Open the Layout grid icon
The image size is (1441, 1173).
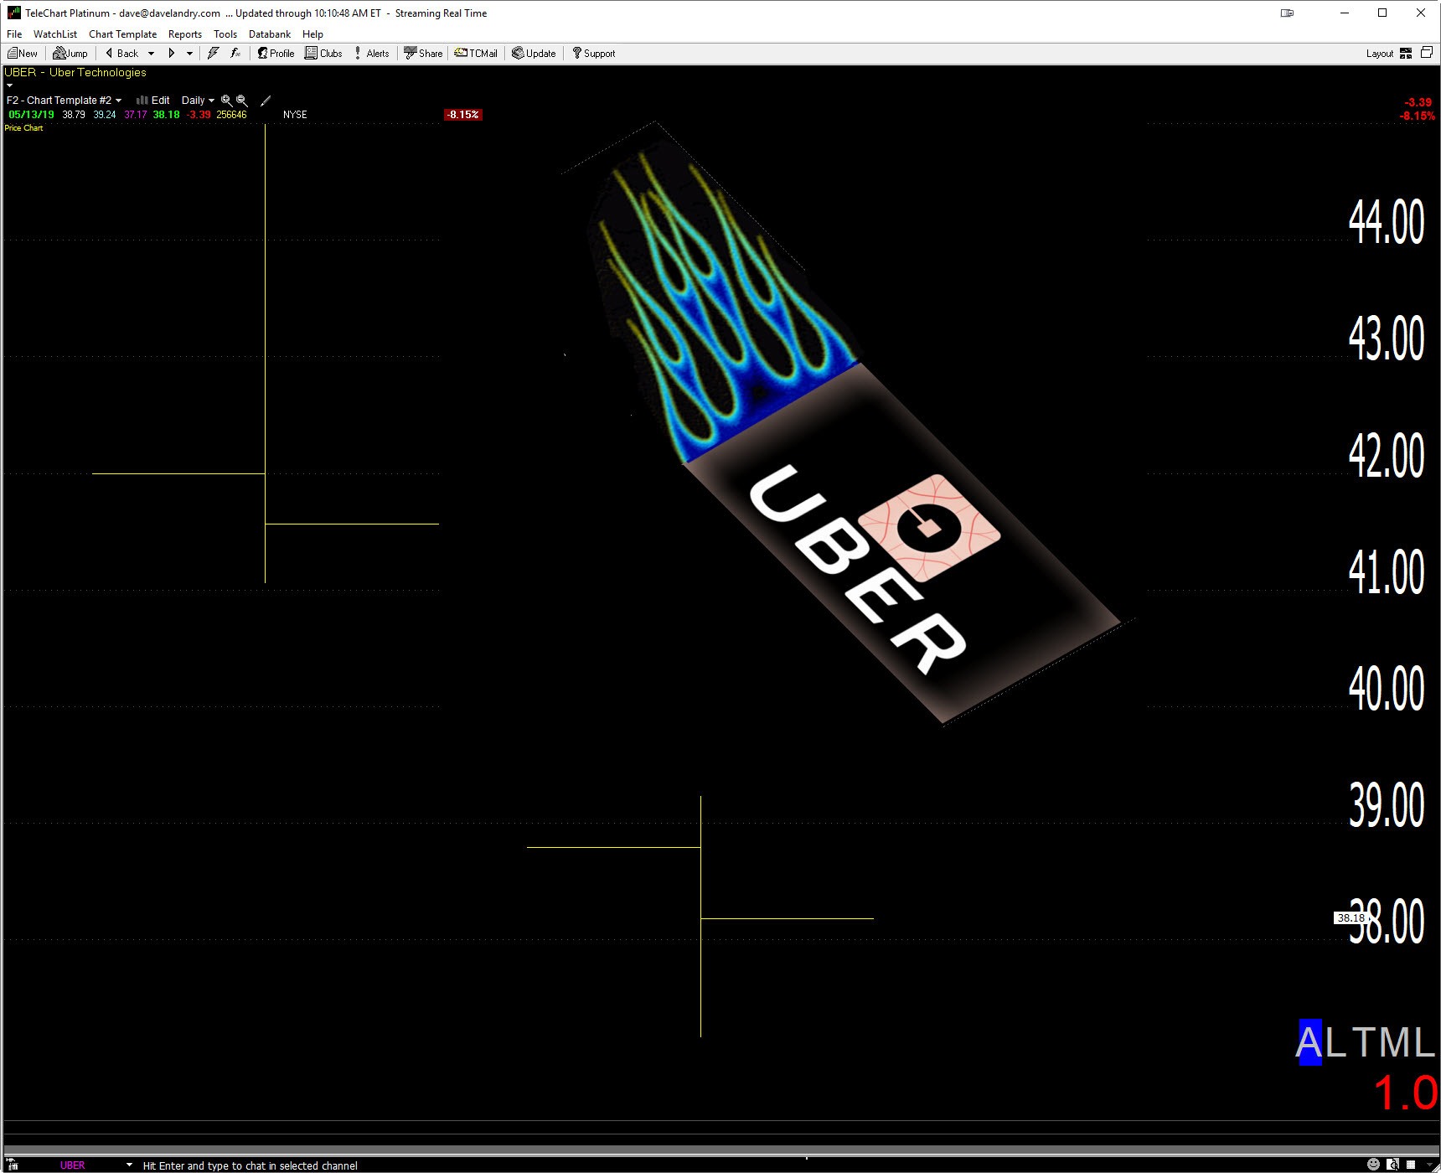1406,53
